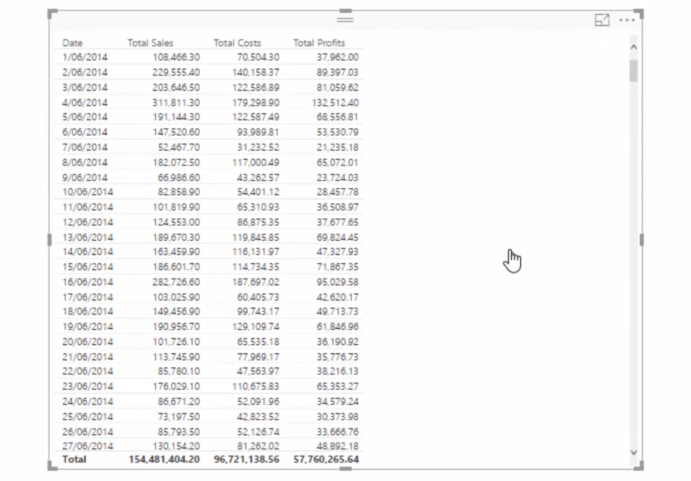Screen dimensions: 691x481
Task: Click total sales value 154,481,404.20
Action: pos(164,459)
